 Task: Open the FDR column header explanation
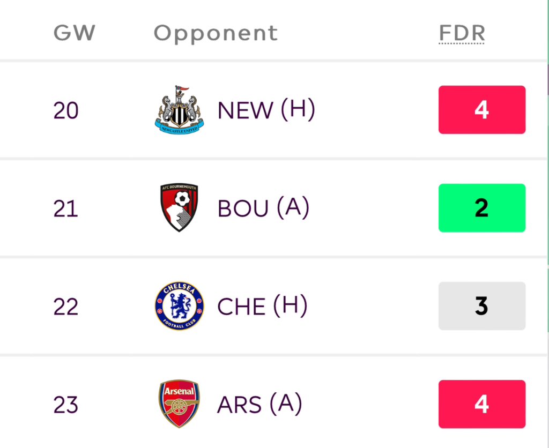[x=462, y=33]
